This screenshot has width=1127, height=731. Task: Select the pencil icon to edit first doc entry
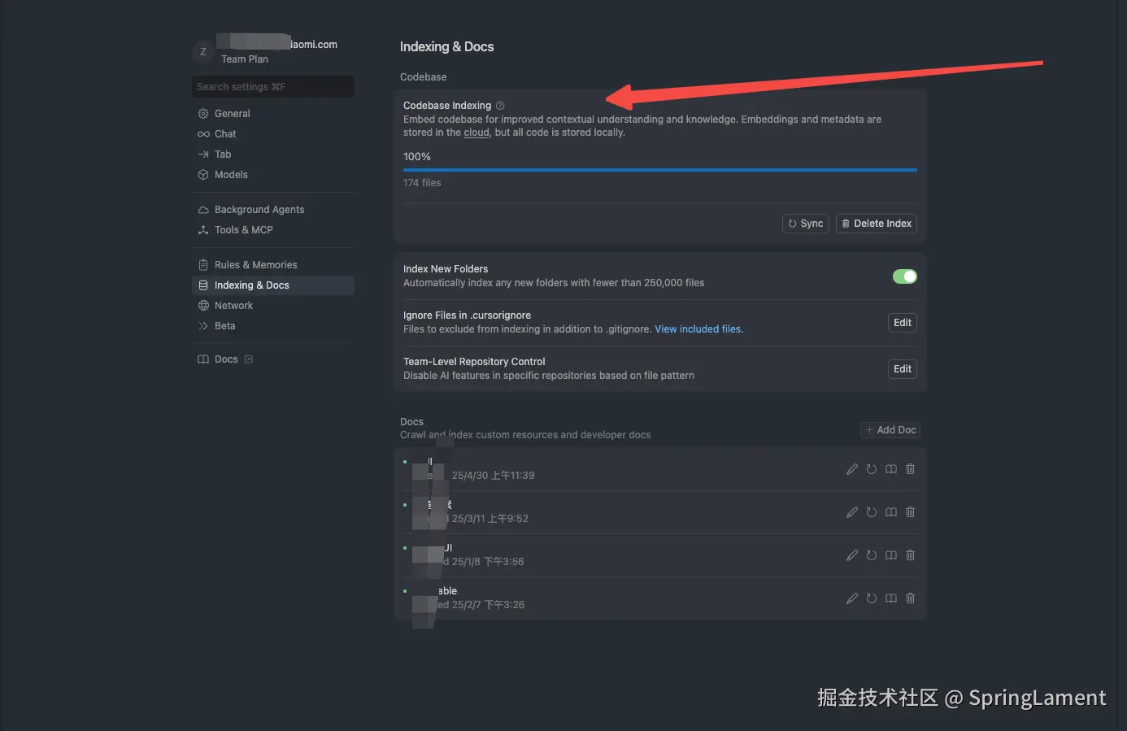click(x=851, y=468)
